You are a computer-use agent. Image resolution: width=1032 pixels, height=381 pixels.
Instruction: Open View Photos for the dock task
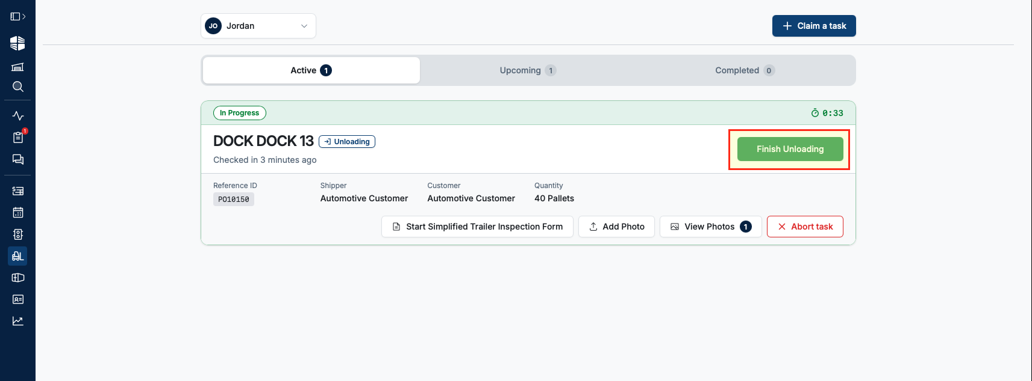(711, 227)
